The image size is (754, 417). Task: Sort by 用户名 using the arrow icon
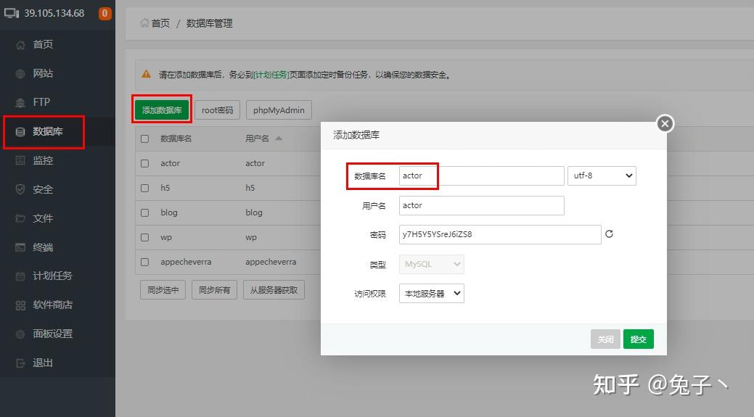(279, 139)
